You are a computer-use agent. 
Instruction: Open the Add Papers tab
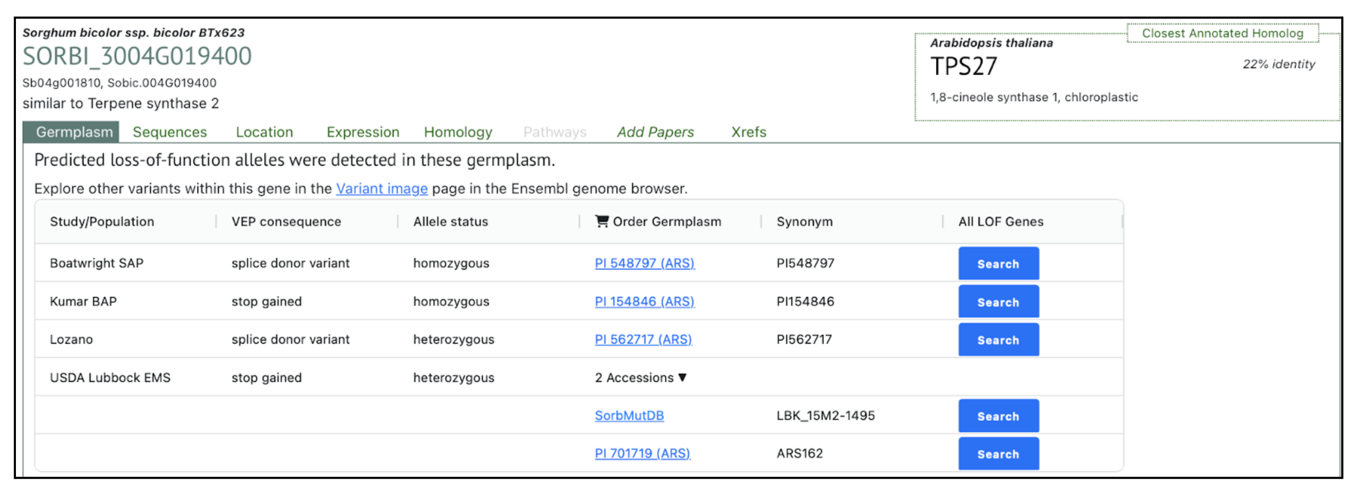655,132
